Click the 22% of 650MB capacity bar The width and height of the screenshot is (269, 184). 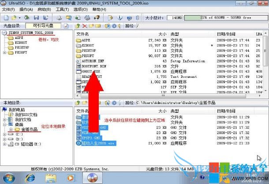point(226,18)
